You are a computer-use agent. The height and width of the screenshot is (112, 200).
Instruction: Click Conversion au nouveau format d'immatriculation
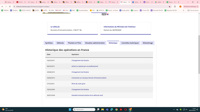(89, 78)
